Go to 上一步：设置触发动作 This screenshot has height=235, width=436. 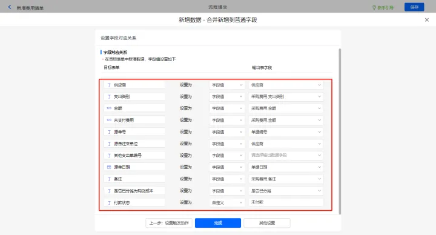pos(169,223)
